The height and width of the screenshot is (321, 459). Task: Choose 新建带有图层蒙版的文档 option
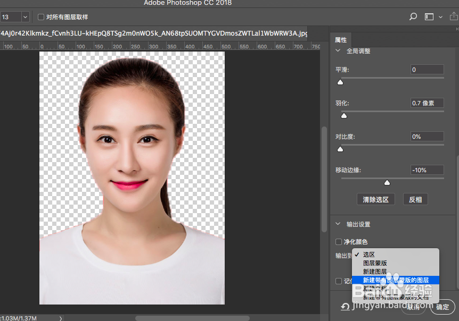pyautogui.click(x=396, y=297)
